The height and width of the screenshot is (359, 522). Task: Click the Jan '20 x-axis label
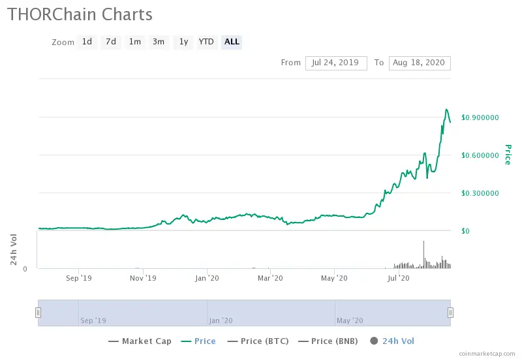[207, 278]
